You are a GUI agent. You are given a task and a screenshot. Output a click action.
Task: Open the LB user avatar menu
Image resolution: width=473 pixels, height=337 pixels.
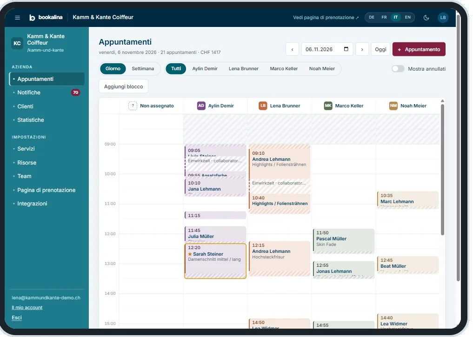(443, 18)
